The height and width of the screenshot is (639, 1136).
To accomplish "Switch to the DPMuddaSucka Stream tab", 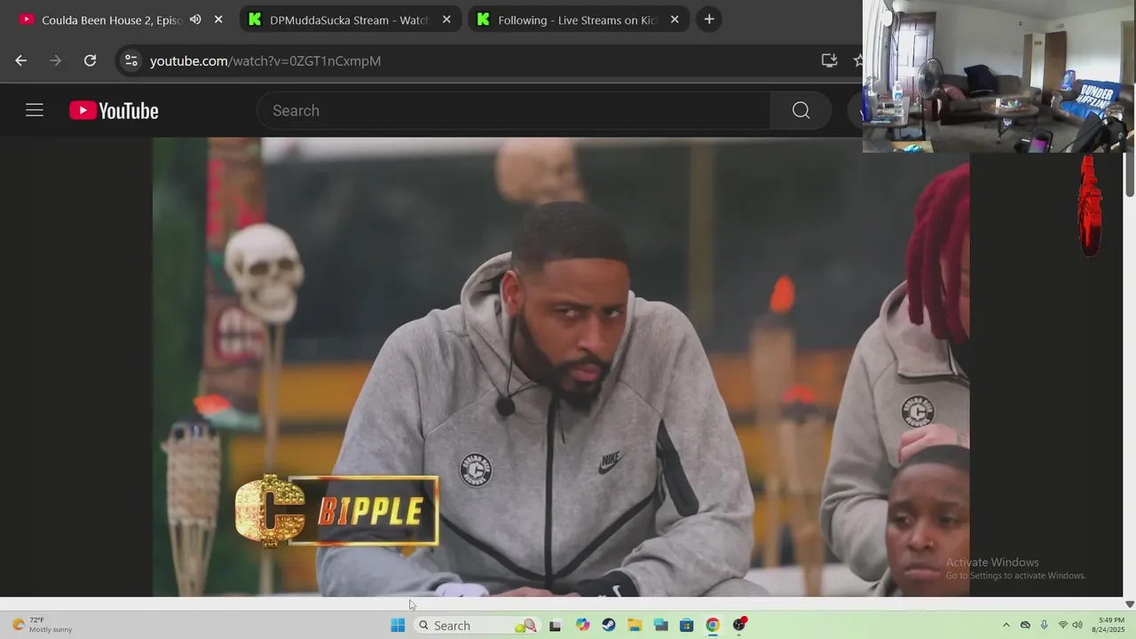I will pyautogui.click(x=349, y=20).
